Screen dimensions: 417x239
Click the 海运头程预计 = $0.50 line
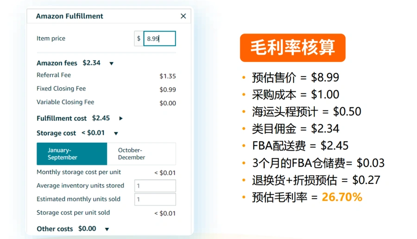pyautogui.click(x=307, y=112)
